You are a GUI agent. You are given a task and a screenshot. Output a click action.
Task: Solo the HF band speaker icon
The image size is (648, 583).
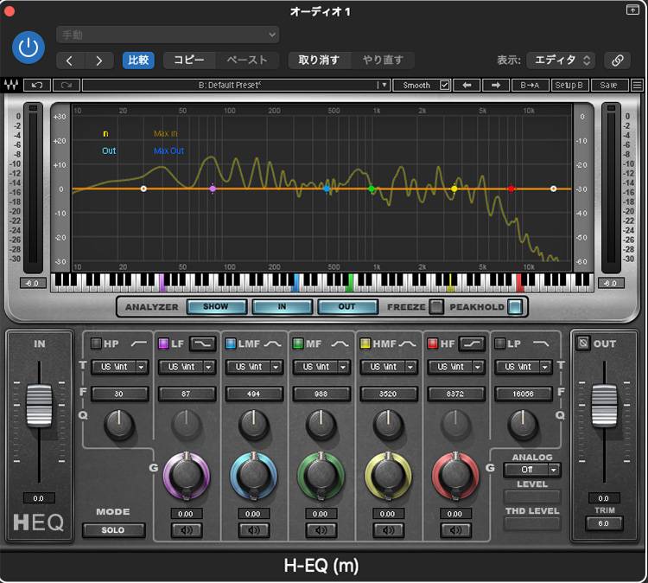[x=455, y=530]
